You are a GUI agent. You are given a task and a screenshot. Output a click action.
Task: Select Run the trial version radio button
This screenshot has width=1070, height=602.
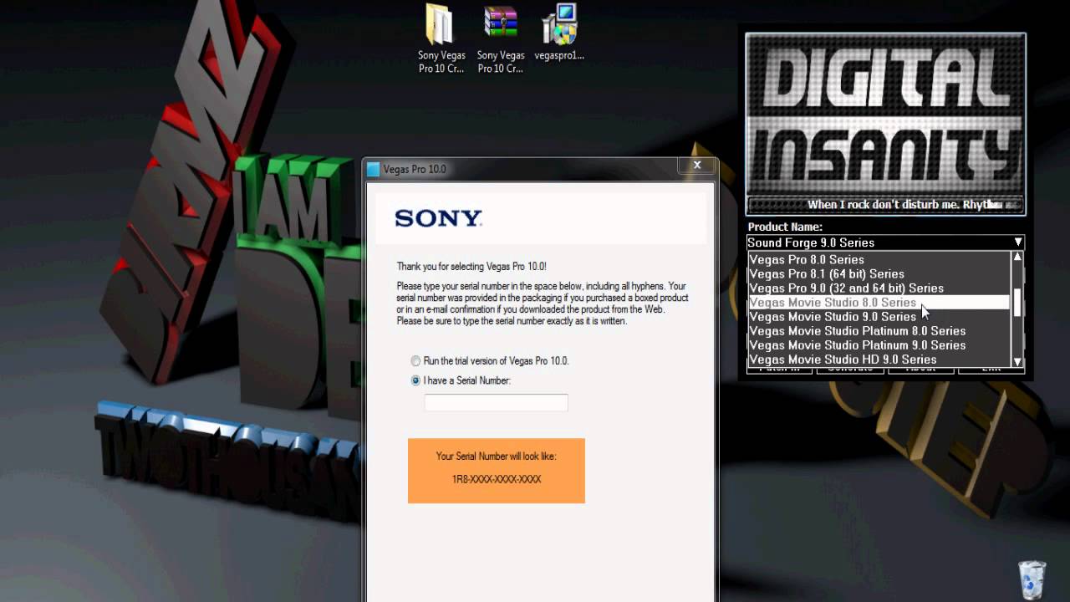tap(415, 361)
